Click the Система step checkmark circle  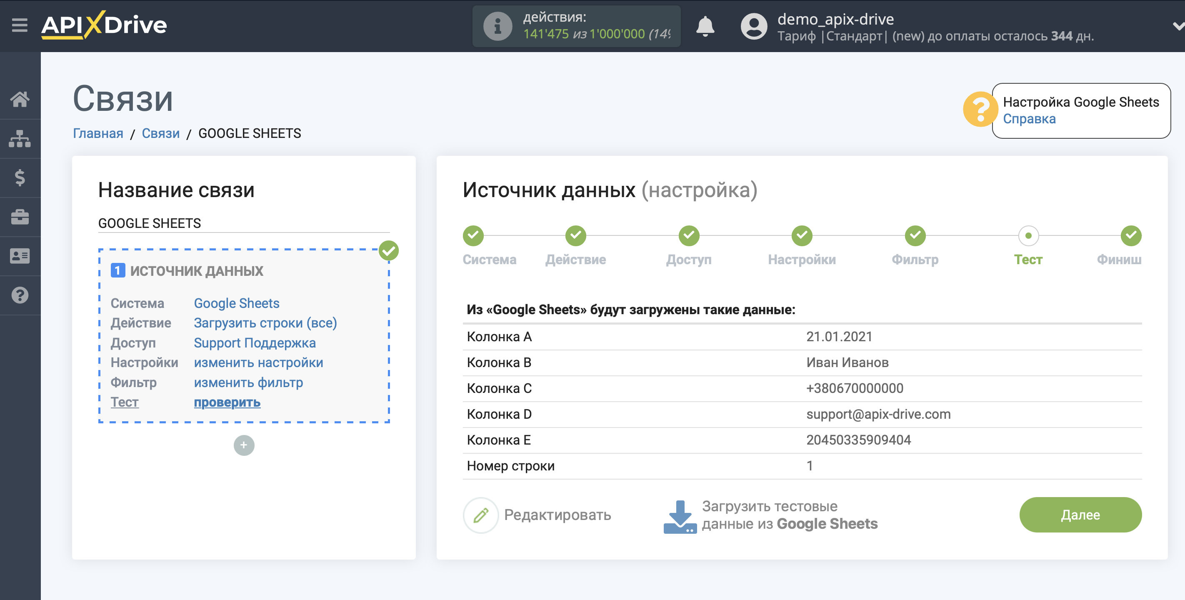pyautogui.click(x=473, y=235)
